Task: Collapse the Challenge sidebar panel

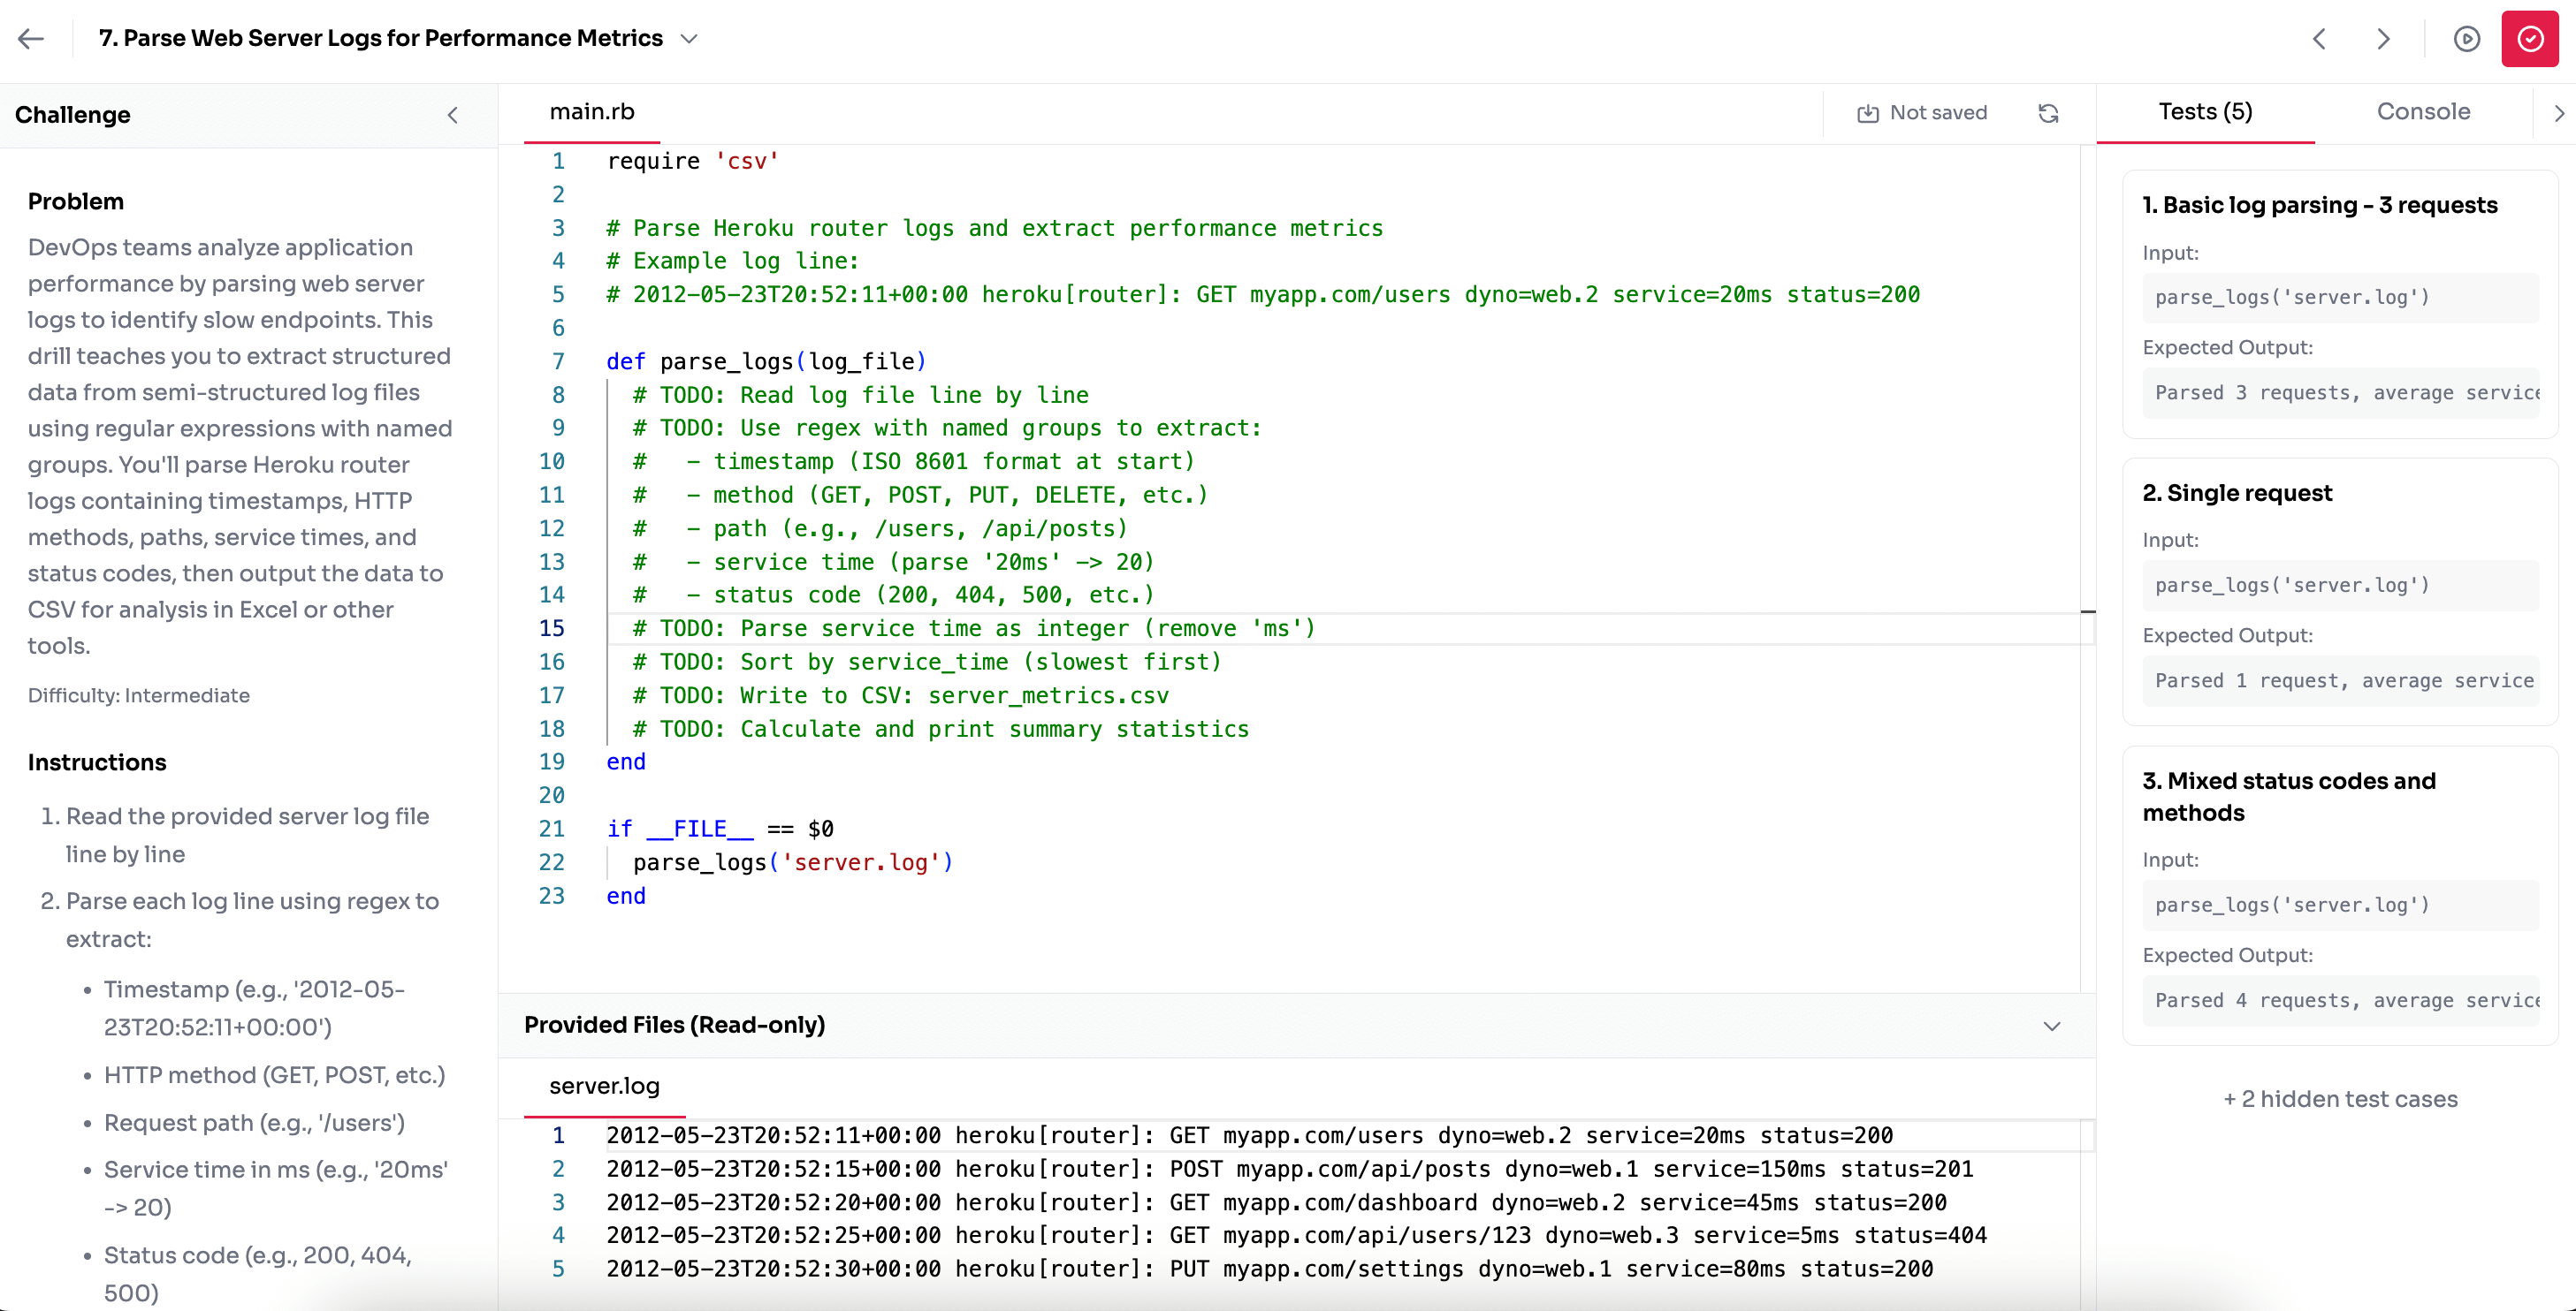Action: [452, 115]
